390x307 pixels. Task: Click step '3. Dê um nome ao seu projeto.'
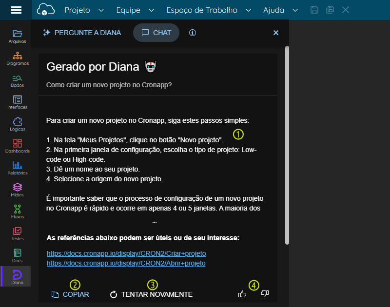pyautogui.click(x=93, y=169)
